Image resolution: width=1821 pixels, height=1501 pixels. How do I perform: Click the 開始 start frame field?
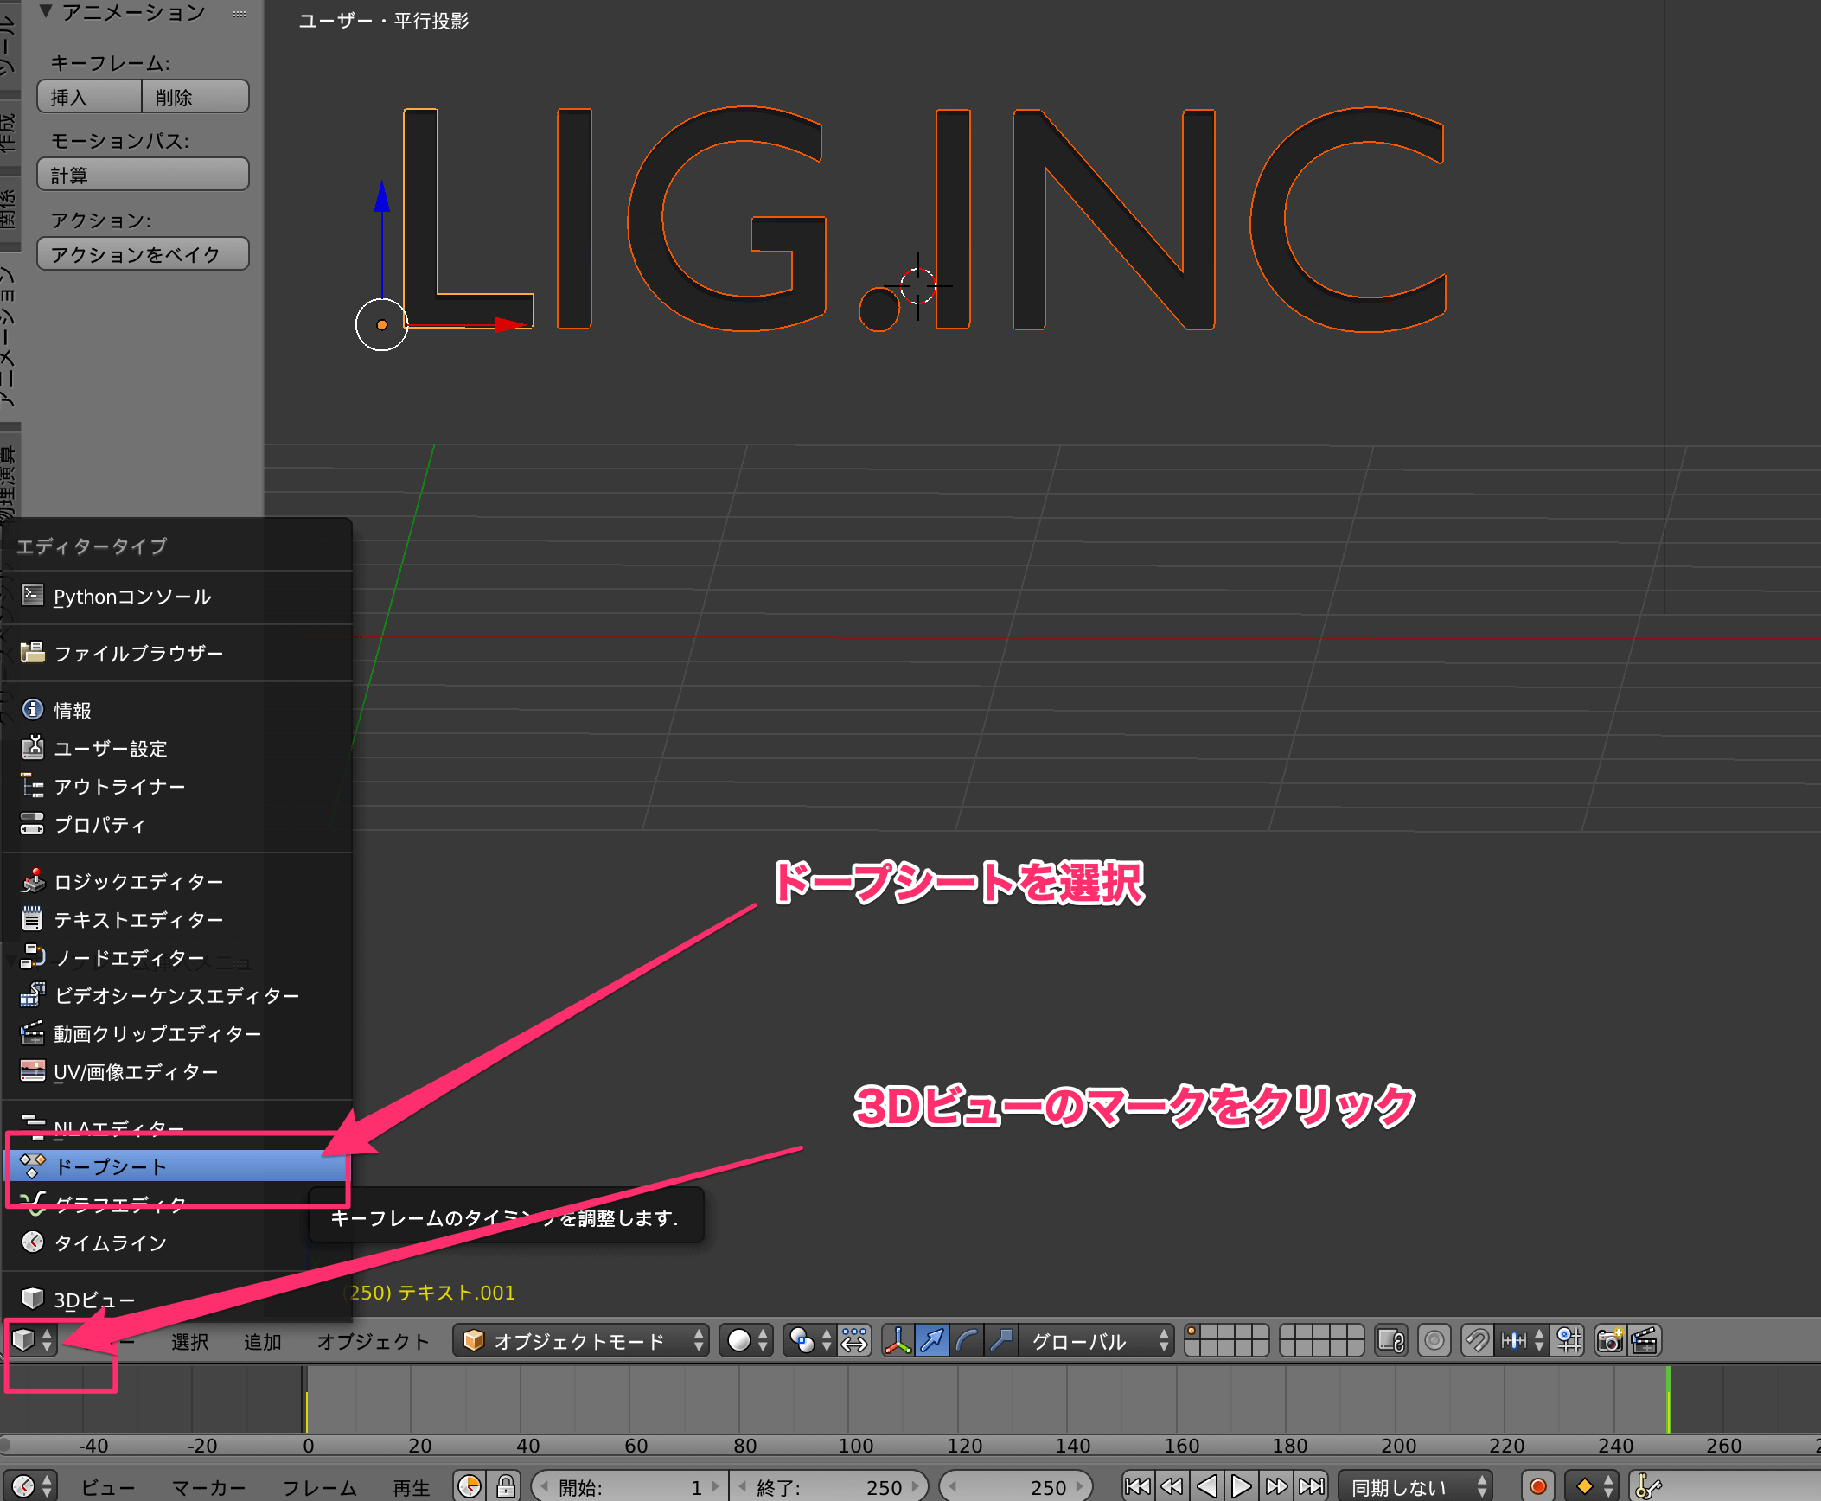[x=629, y=1486]
